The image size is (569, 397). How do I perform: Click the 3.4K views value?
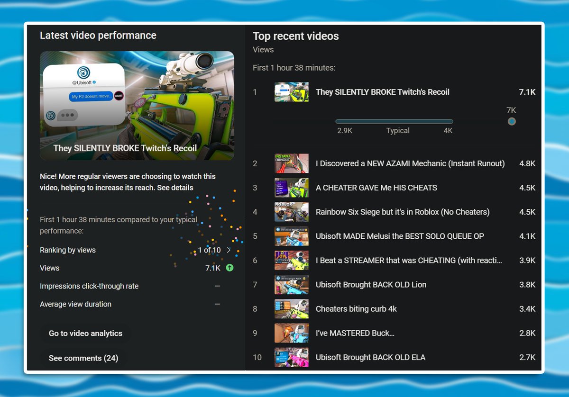point(527,309)
